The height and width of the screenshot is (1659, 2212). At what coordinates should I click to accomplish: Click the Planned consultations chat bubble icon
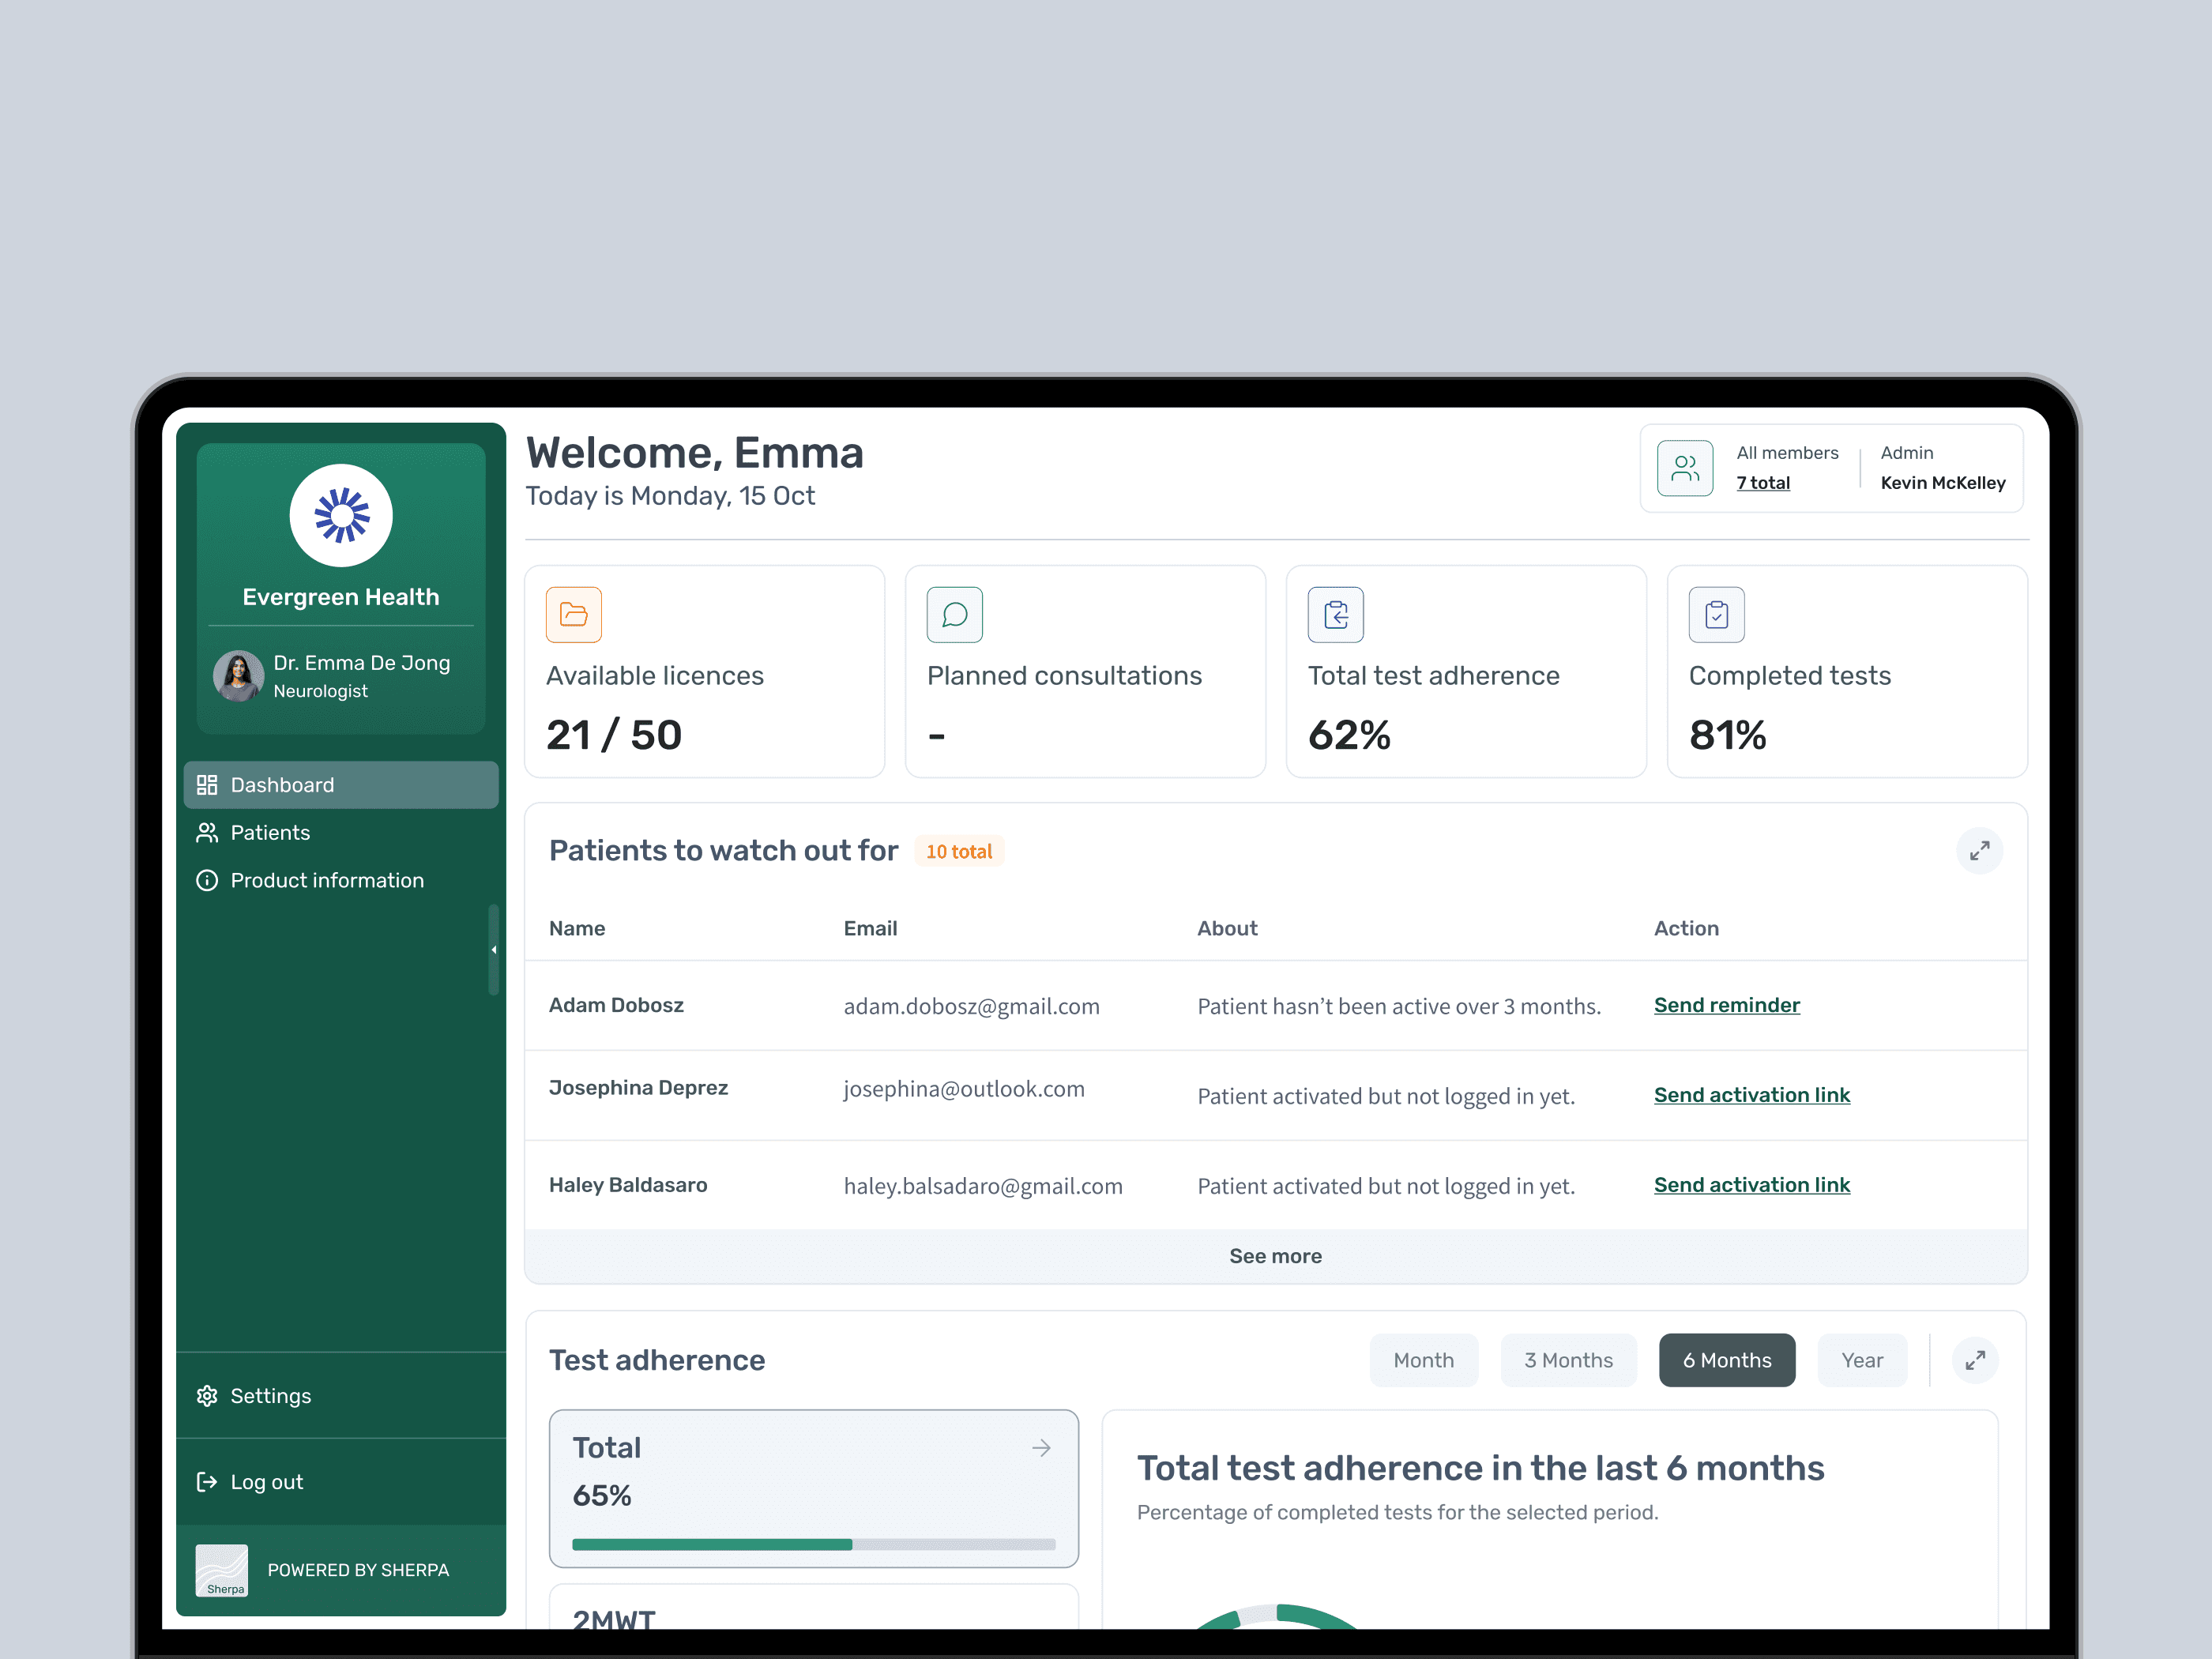click(x=955, y=614)
